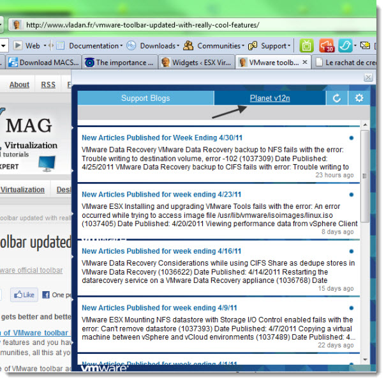386x382 pixels.
Task: Click the Downloads disc icon
Action: click(131, 45)
